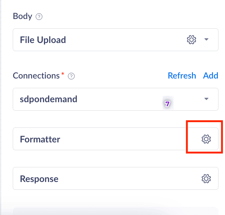The width and height of the screenshot is (225, 215).
Task: Click the sdpondemand connection name
Action: (x=48, y=99)
